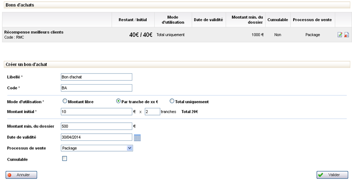Click the Mode d'utilisation column header
The height and width of the screenshot is (182, 352).
(173, 20)
